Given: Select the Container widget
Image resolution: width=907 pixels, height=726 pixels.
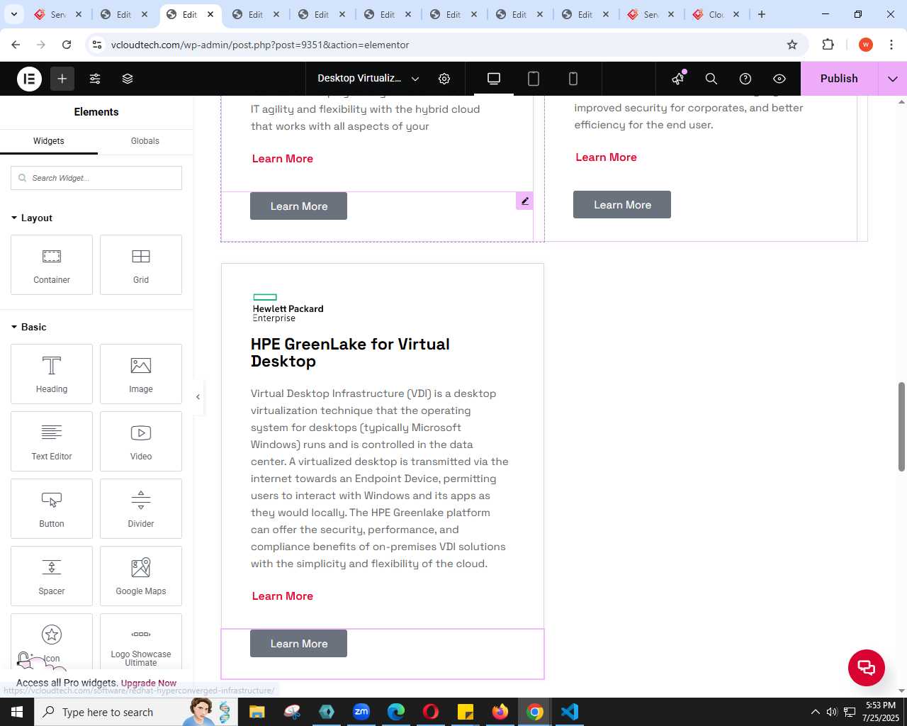Looking at the screenshot, I should [x=52, y=264].
